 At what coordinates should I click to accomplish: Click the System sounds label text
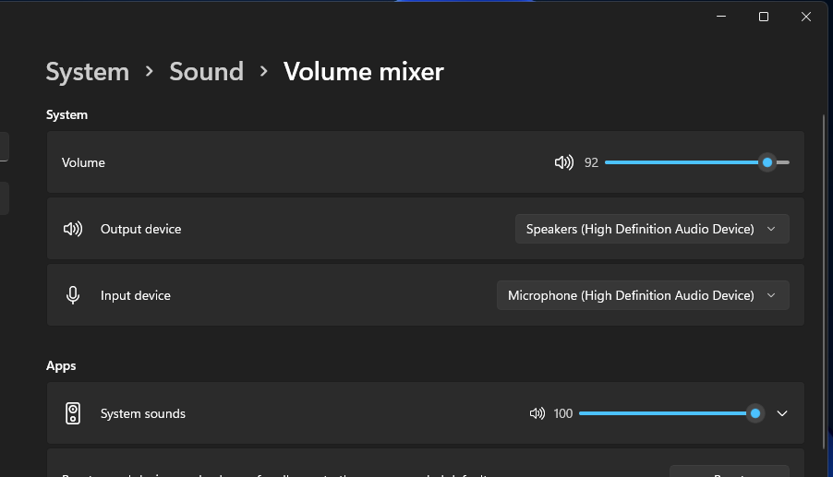(x=143, y=413)
